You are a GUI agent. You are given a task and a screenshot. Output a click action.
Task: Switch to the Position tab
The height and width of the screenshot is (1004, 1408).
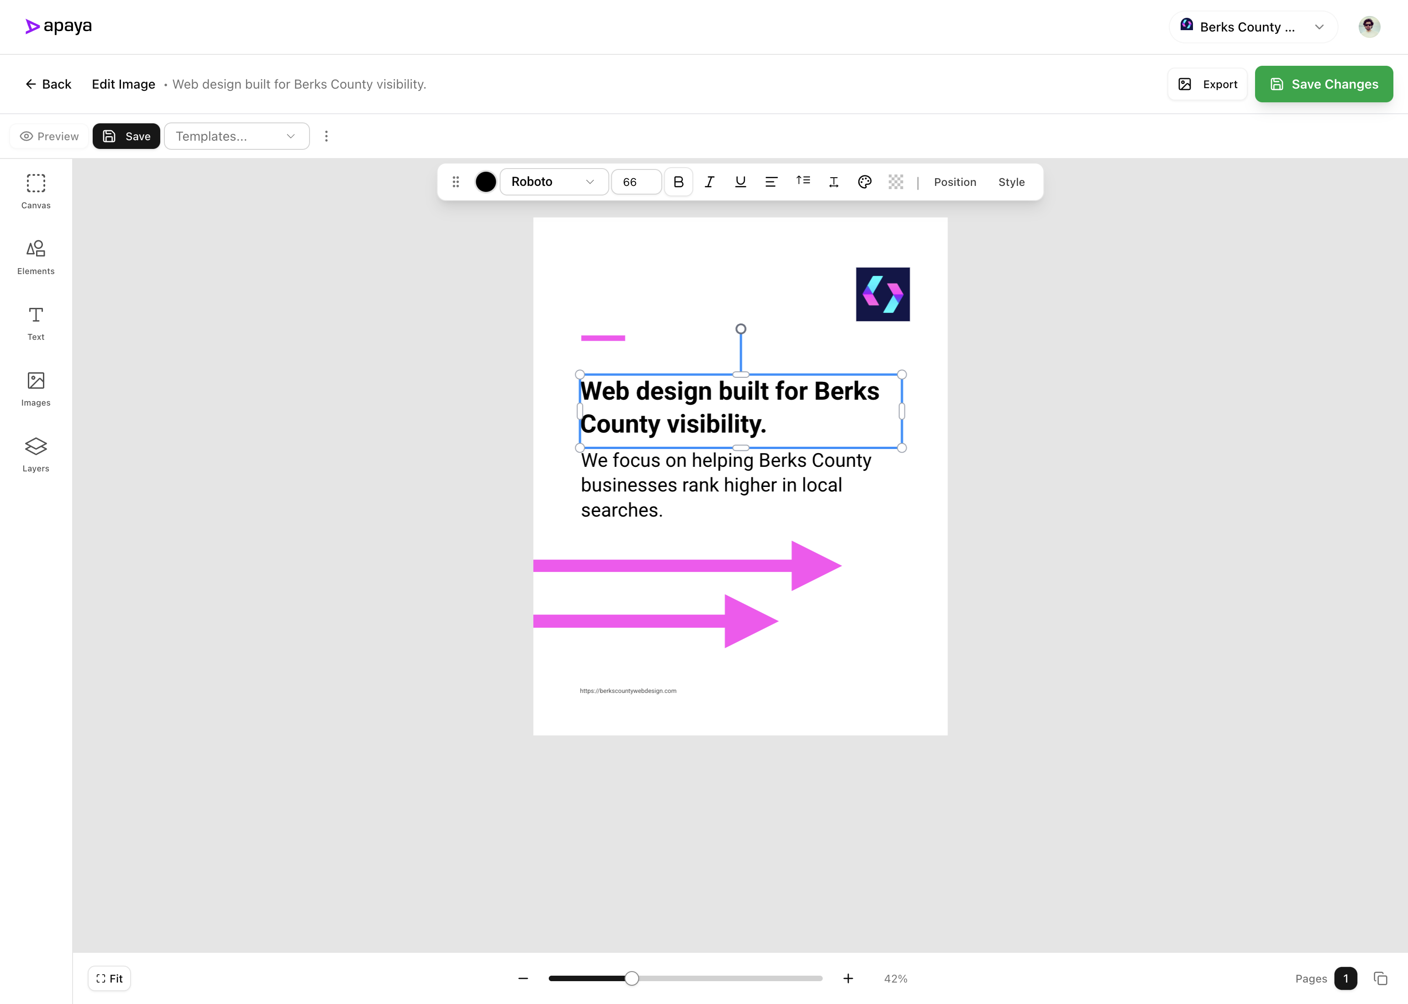955,182
